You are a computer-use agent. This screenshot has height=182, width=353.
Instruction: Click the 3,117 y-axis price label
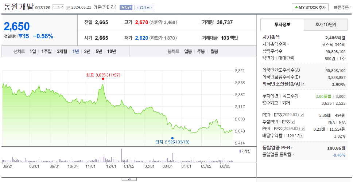(240, 107)
